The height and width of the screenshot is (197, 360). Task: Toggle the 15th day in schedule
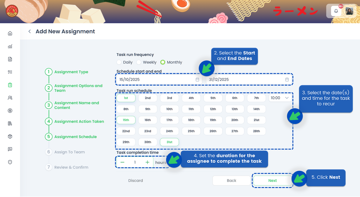[126, 120]
